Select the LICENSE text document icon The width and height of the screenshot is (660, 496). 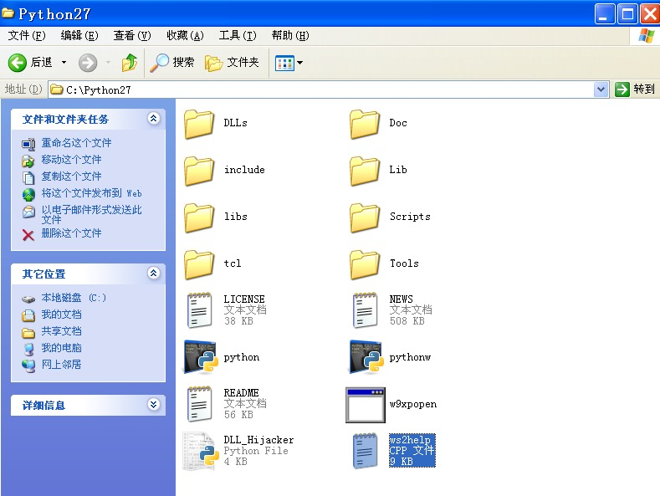pyautogui.click(x=199, y=310)
